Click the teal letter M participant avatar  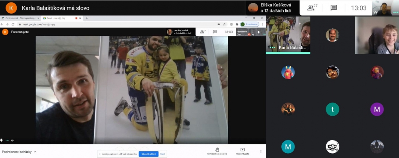tap(288, 147)
